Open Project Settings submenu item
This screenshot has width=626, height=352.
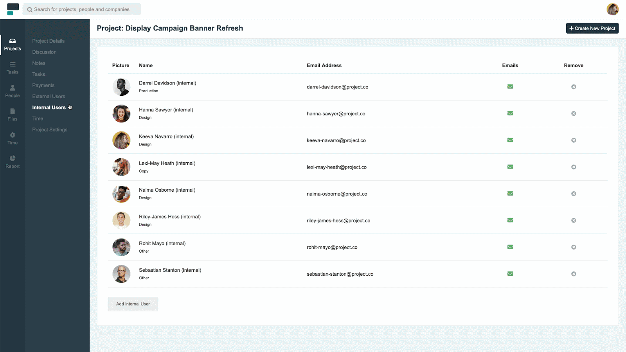pyautogui.click(x=50, y=130)
